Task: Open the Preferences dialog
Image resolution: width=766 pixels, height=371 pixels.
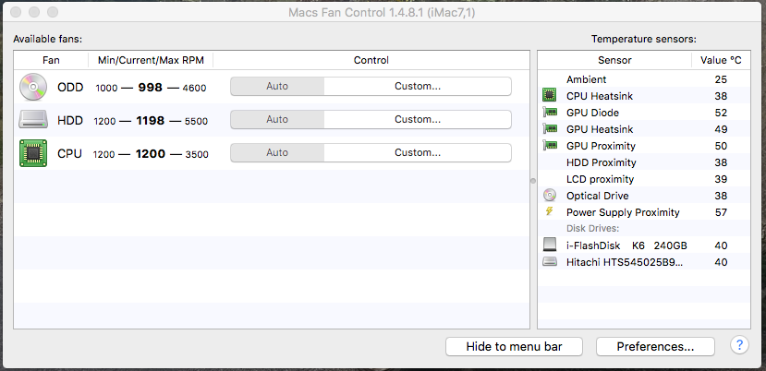Action: [655, 347]
